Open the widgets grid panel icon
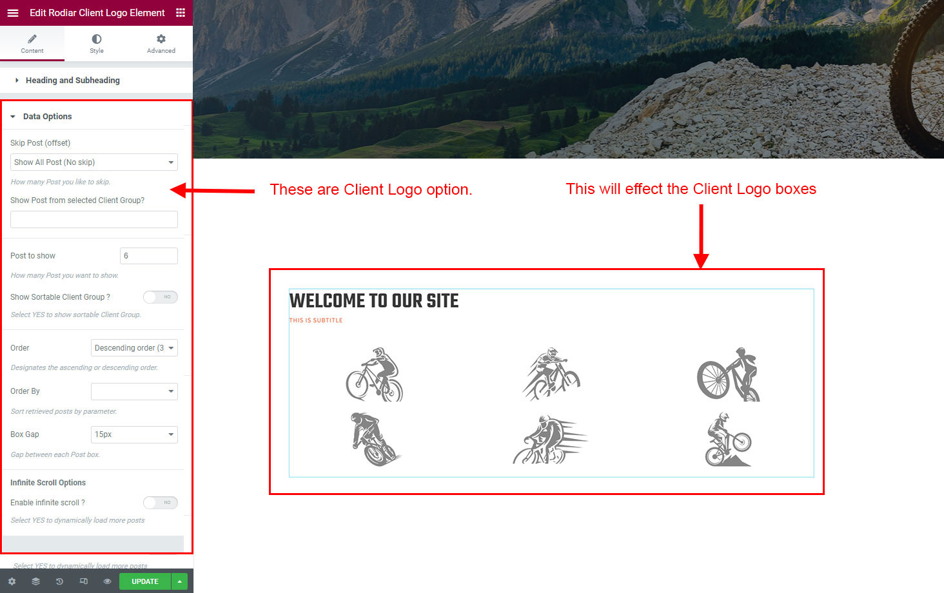The height and width of the screenshot is (593, 944). click(181, 13)
